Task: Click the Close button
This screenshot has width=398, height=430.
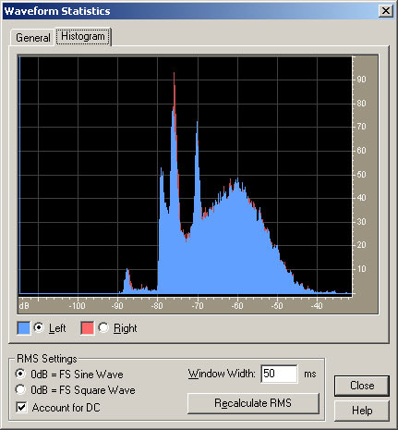Action: pos(362,386)
